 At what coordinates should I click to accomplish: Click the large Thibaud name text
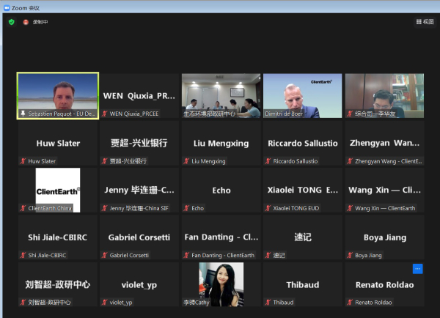click(303, 285)
